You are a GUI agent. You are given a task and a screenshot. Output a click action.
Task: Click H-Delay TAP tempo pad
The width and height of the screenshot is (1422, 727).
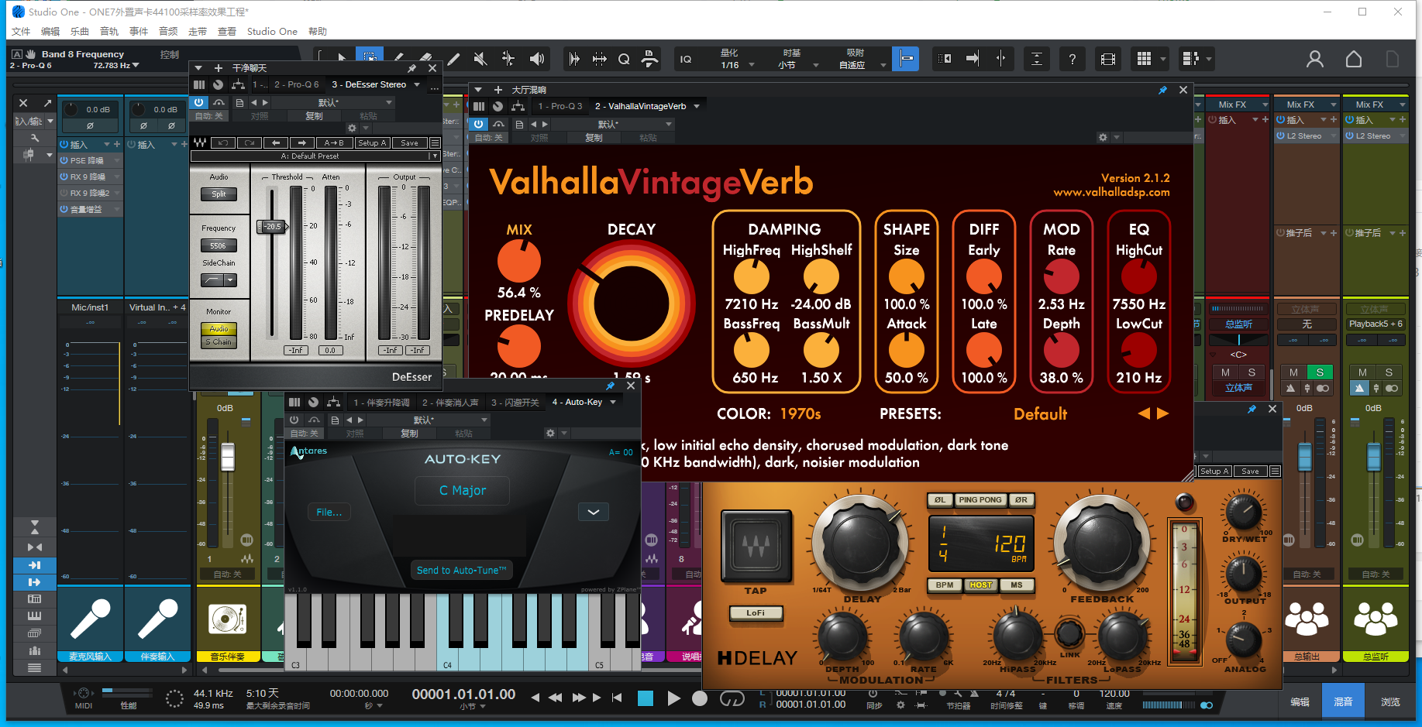point(756,547)
